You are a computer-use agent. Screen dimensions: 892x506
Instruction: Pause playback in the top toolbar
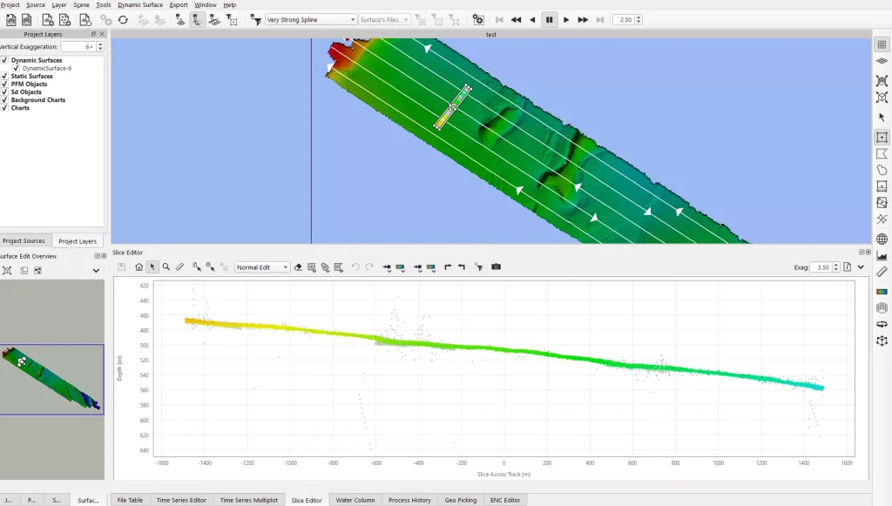pos(549,19)
